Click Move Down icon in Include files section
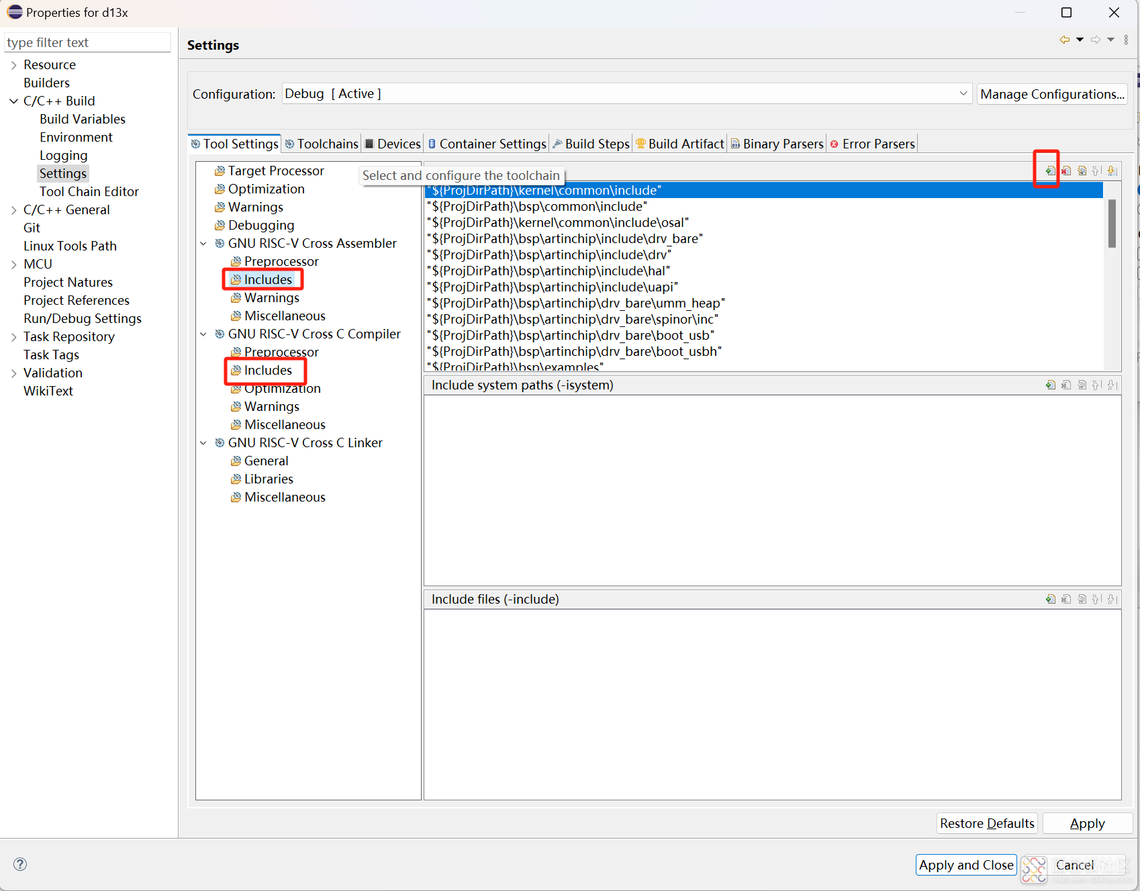 coord(1112,599)
